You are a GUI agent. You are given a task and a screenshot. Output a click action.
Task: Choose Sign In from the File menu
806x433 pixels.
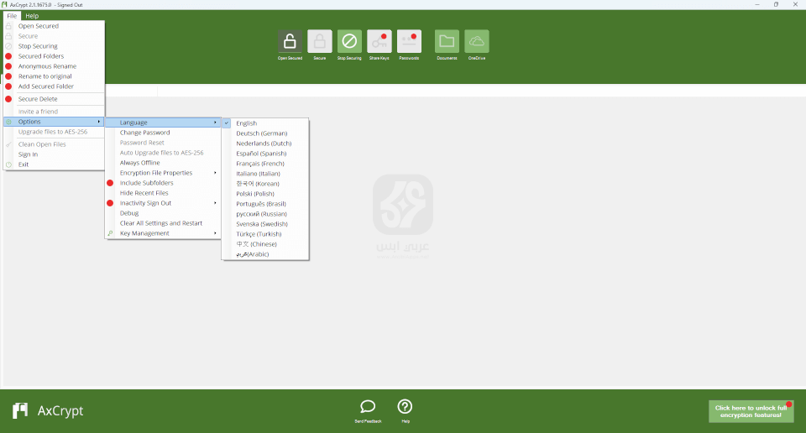28,154
